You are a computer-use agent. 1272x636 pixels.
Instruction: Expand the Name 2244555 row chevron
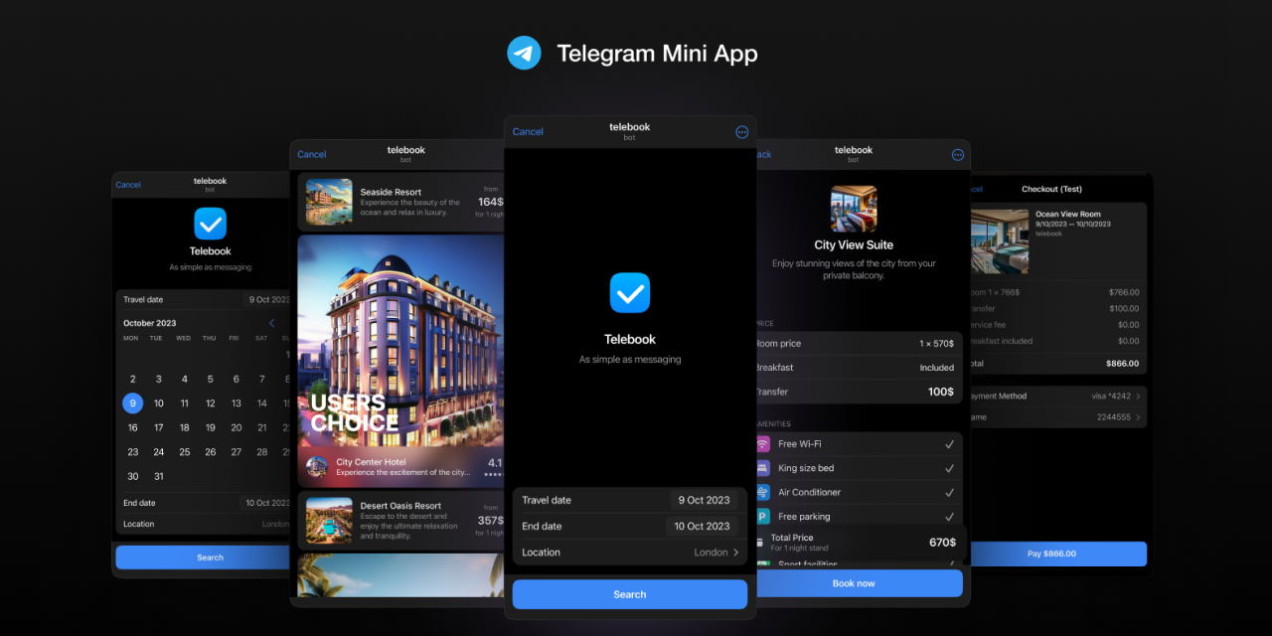[x=1138, y=417]
